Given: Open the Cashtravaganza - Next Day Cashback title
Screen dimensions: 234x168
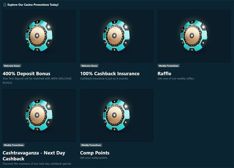Looking at the screenshot, I should (34, 156).
